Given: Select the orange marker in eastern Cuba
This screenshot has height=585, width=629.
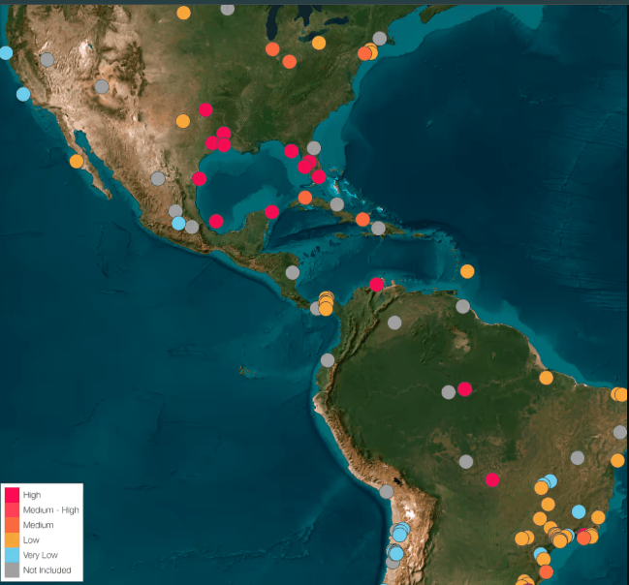Looking at the screenshot, I should pyautogui.click(x=362, y=219).
